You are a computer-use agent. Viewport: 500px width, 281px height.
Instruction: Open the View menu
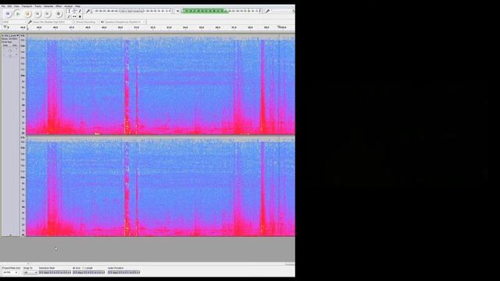click(x=16, y=6)
